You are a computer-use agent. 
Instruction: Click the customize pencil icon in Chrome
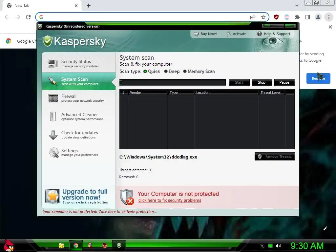[x=325, y=228]
